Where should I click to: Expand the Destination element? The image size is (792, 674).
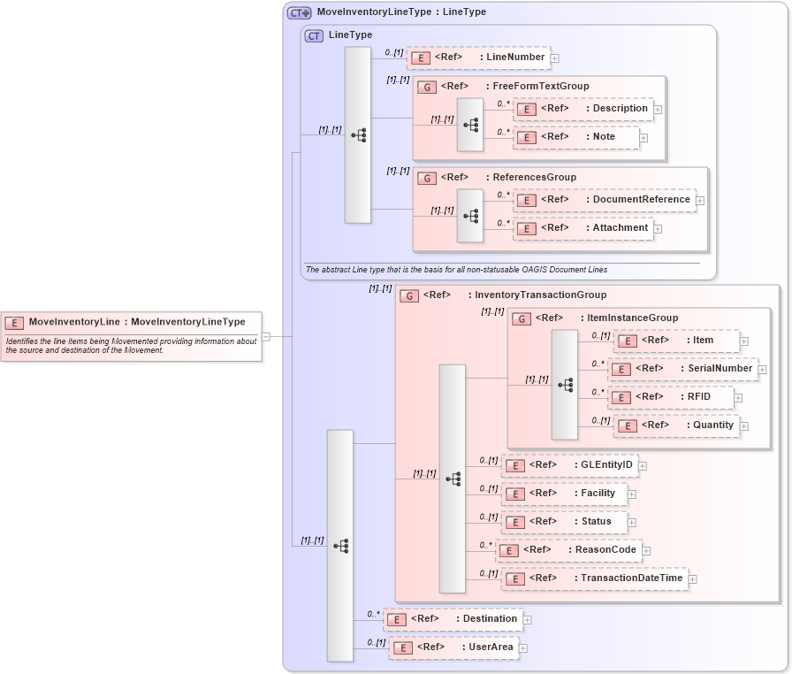(527, 619)
